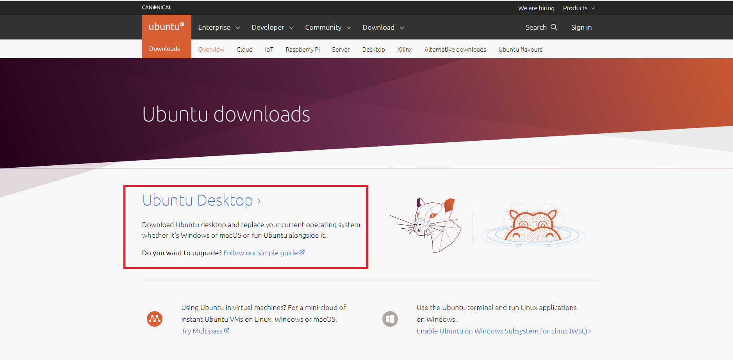
Task: Open the Ubuntu flavours tab
Action: coord(520,49)
